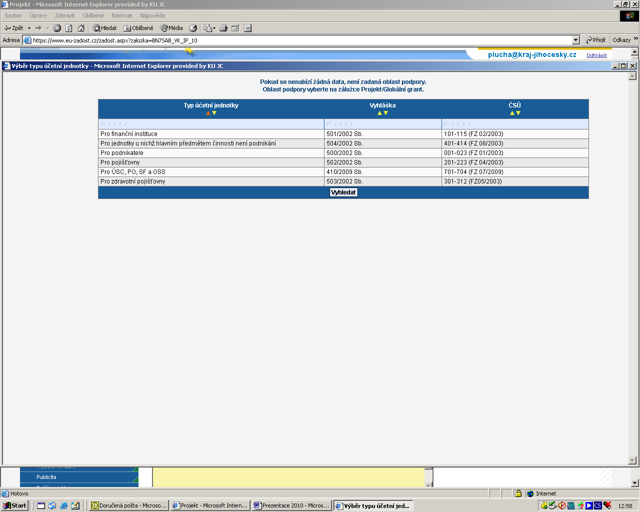Click popup window scrollbar up arrow
Screen dimensions: 640x512
coord(632,76)
